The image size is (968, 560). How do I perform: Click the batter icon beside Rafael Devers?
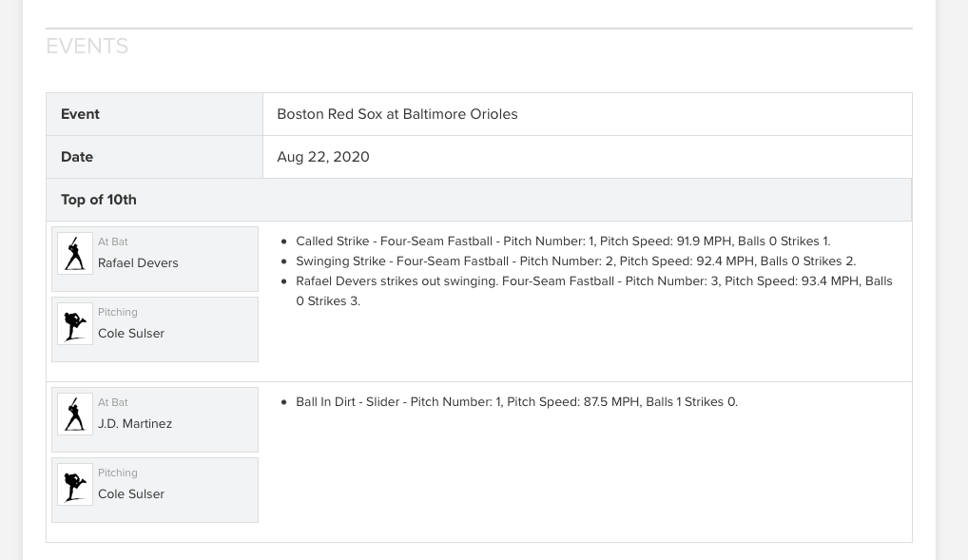point(75,253)
